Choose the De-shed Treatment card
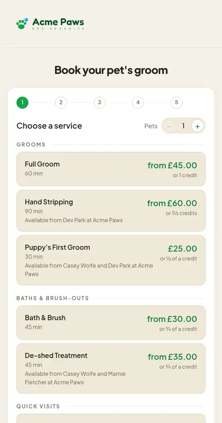The height and width of the screenshot is (423, 222). coord(111,369)
